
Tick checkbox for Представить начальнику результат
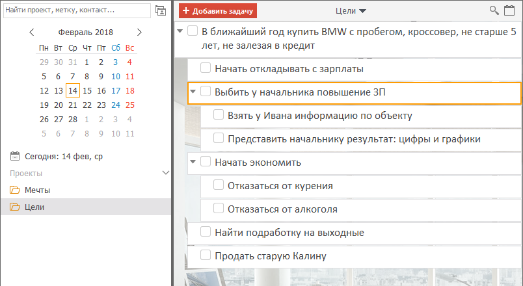[219, 138]
